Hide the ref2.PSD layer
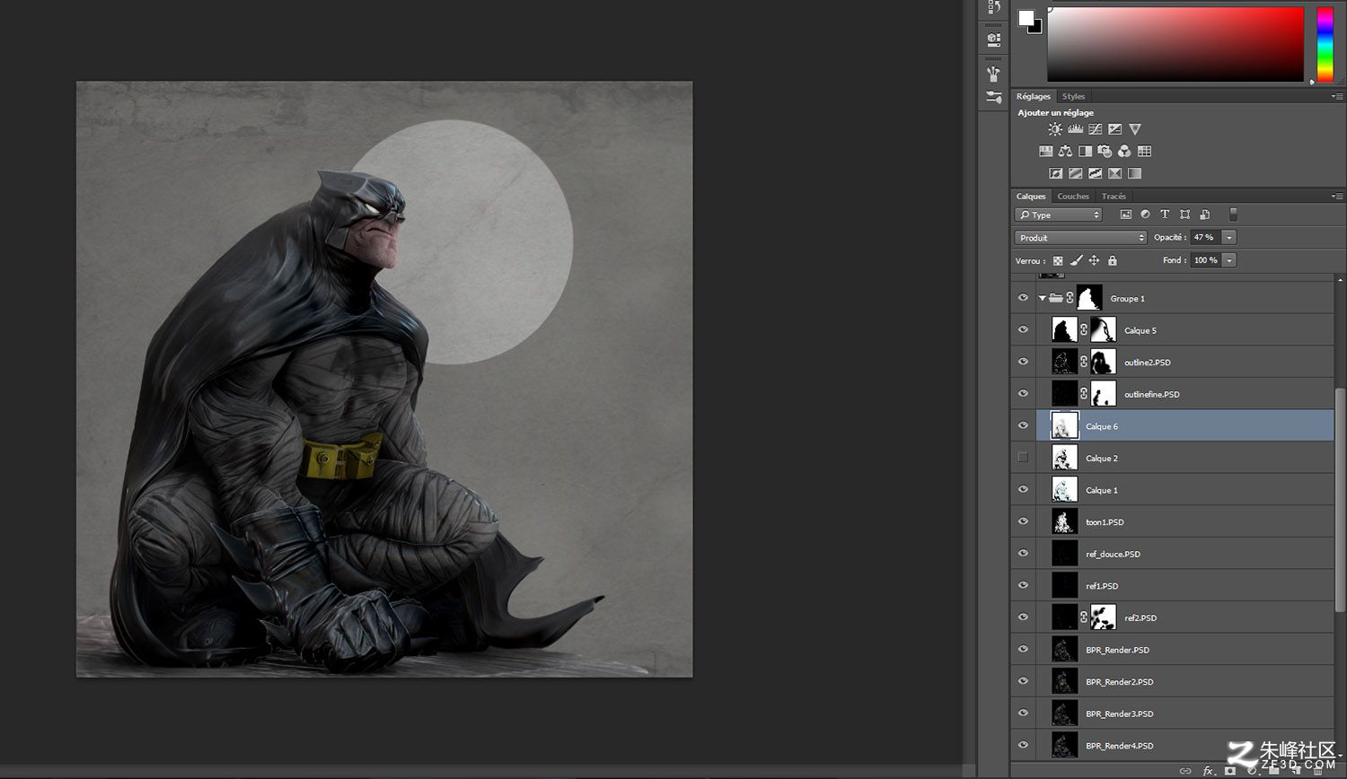Screen dimensions: 1347x779 click(1023, 617)
